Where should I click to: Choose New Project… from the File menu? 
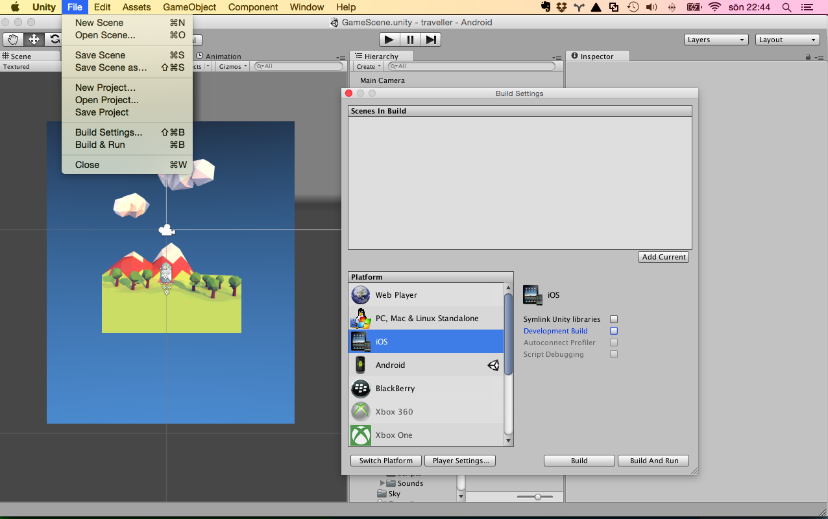[x=127, y=88]
